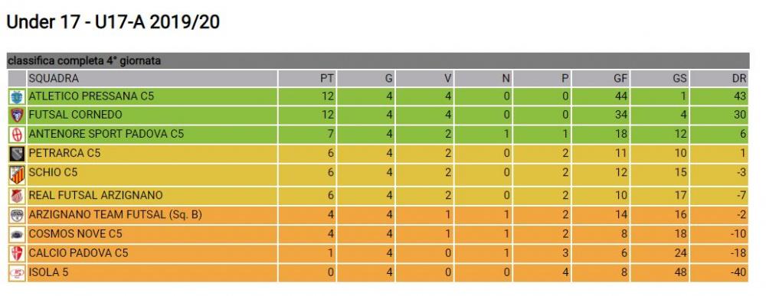The image size is (766, 296).
Task: Select the DR goal difference column header
Action: point(719,79)
